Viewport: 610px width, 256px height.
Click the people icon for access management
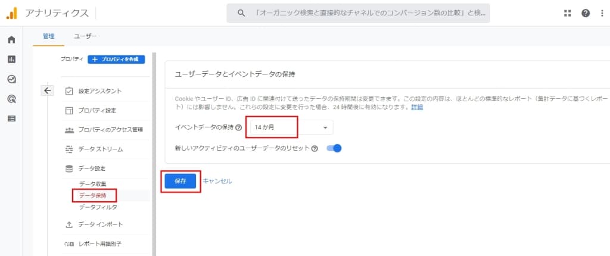click(69, 130)
